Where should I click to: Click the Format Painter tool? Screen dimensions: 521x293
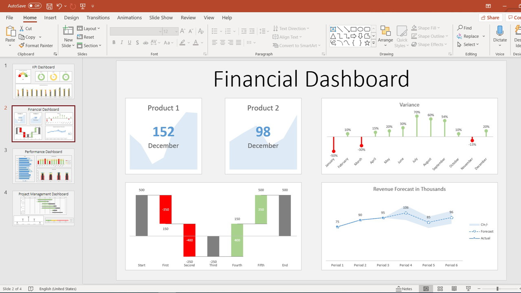point(36,46)
